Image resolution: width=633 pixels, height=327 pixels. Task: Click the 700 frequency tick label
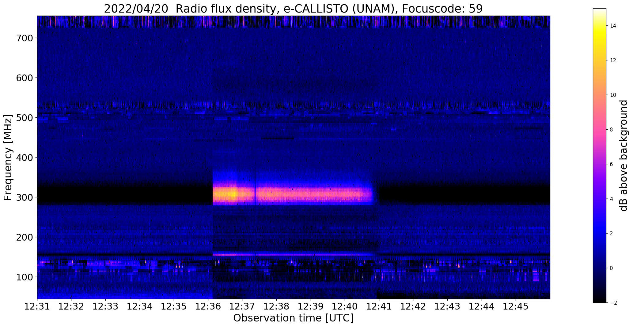[x=25, y=38]
